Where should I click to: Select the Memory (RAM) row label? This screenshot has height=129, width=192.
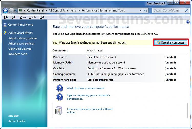[x=63, y=63]
